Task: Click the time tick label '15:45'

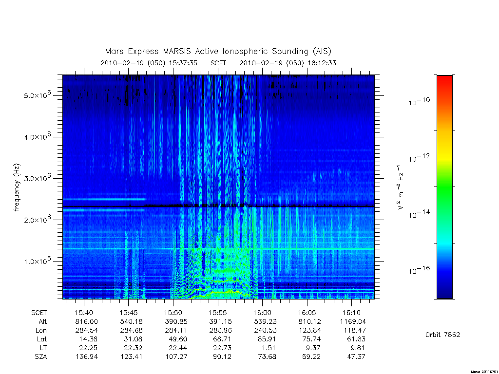Action: coord(129,313)
